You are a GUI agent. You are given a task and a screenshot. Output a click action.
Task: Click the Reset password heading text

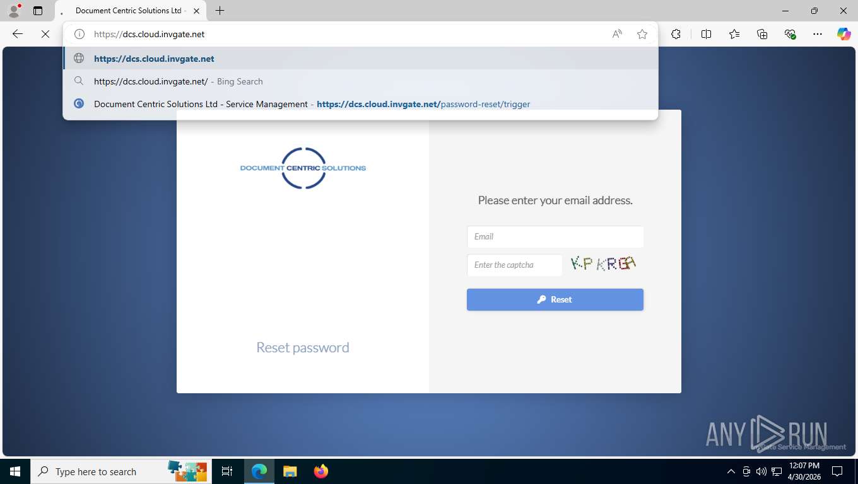(x=303, y=347)
